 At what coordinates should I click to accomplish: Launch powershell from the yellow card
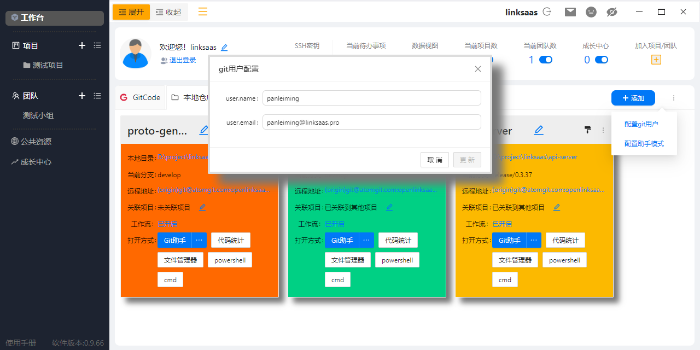click(564, 260)
